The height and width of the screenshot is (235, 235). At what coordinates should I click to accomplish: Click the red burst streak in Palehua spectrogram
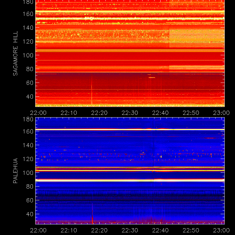click(x=92, y=214)
